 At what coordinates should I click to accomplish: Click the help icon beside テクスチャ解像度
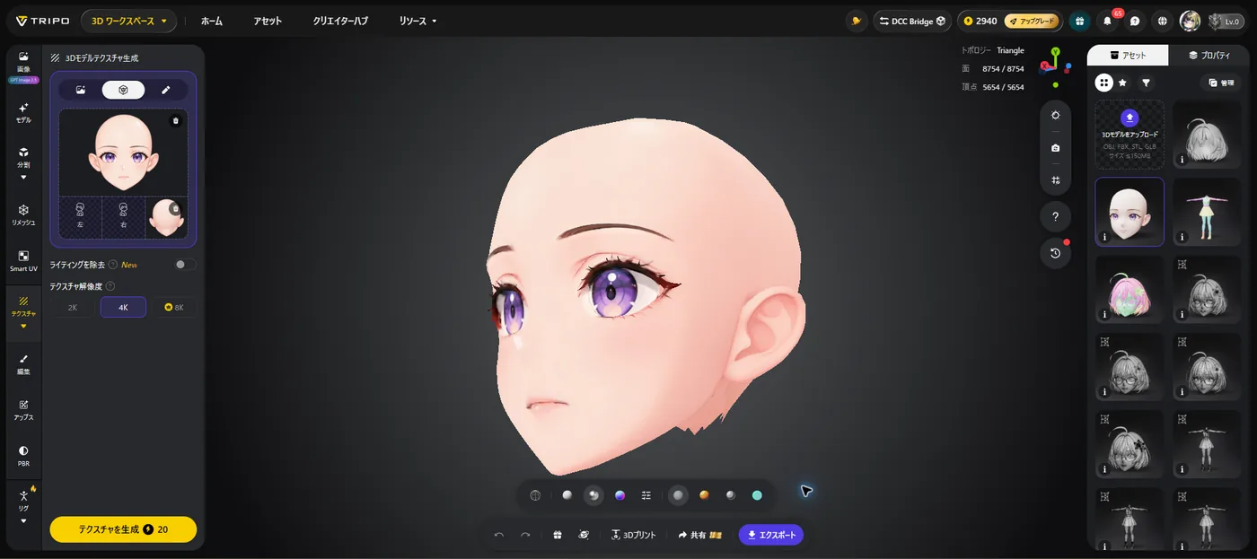tap(110, 286)
